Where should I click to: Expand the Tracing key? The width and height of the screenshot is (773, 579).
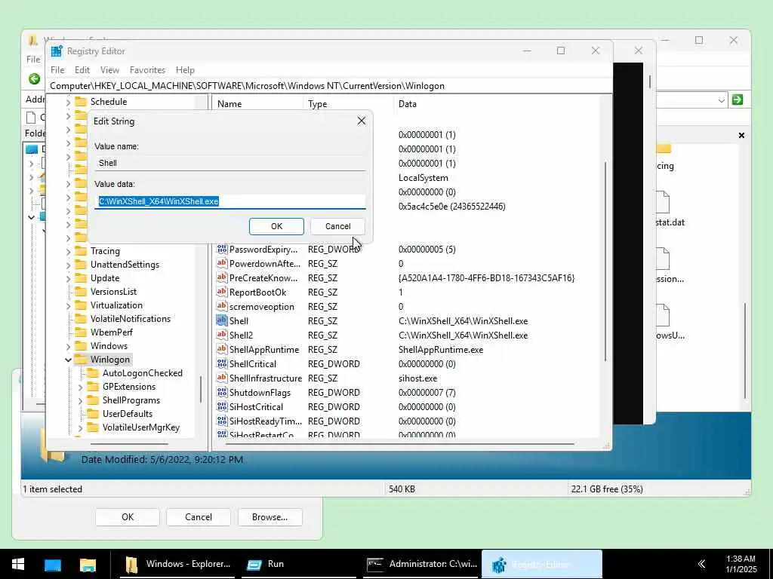[x=68, y=251]
